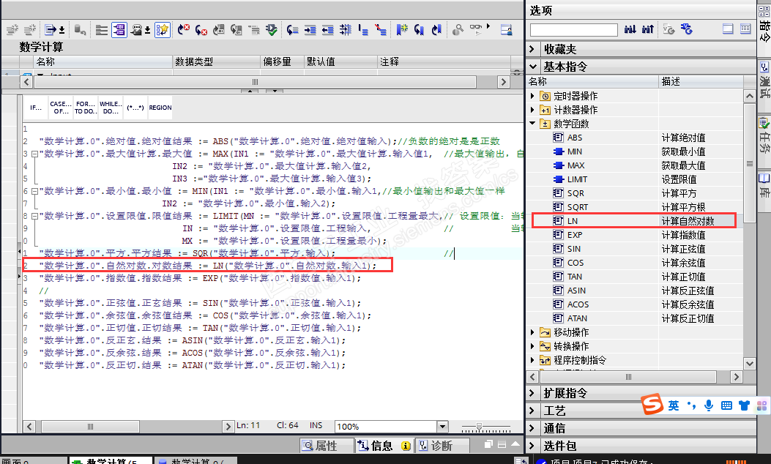Toggle the favorites display star icon

tap(163, 30)
